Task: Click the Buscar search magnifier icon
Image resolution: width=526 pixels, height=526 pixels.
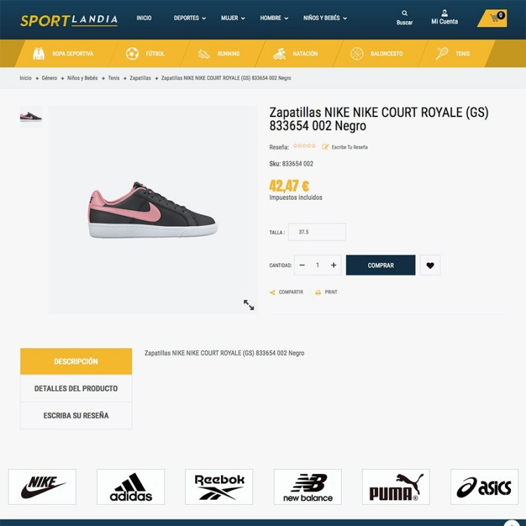Action: tap(404, 13)
